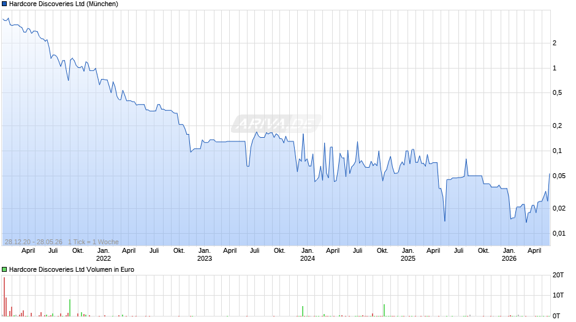This screenshot has height=322, width=576.
Task: Click the green volume bar at Okt. 2024
Action: 384,310
